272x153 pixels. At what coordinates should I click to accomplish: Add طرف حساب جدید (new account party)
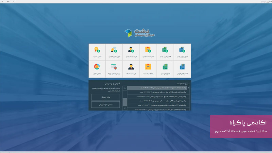131,52
